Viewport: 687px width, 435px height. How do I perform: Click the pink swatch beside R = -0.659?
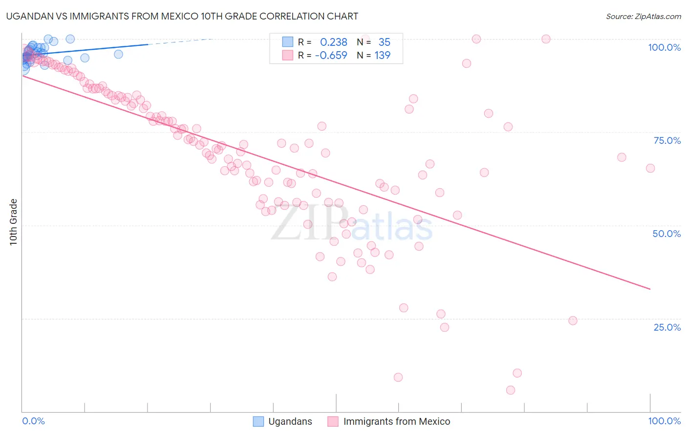[288, 55]
